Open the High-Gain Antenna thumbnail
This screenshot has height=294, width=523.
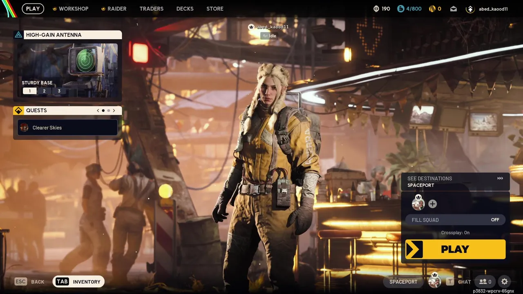68,69
